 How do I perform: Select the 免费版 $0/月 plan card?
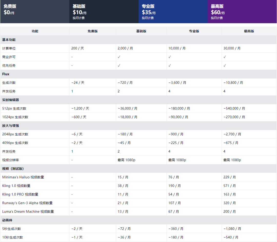35,12
